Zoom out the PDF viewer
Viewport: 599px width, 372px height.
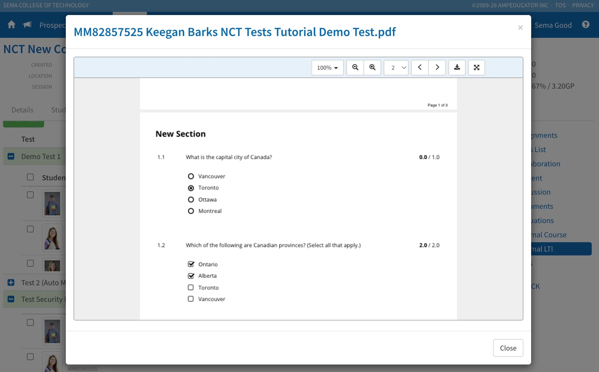[355, 68]
